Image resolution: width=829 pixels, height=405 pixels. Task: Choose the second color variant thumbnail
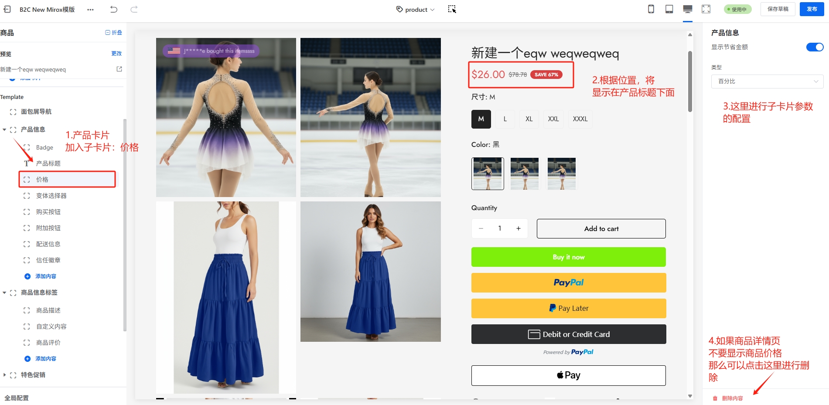click(x=524, y=174)
